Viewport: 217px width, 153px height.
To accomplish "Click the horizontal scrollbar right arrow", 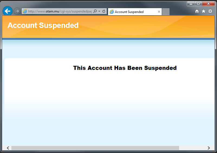I will 209,148.
